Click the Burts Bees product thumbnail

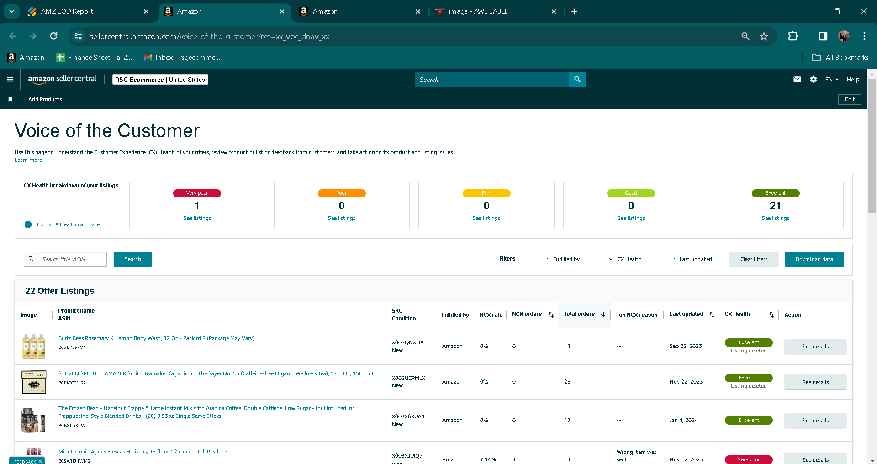click(x=34, y=346)
